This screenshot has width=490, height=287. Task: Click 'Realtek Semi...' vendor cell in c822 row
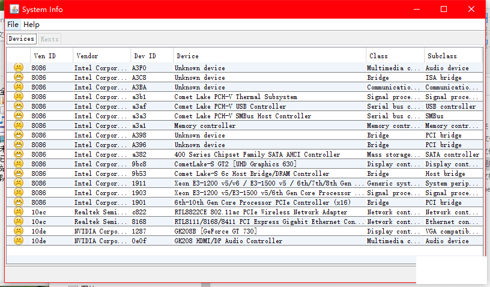click(x=101, y=212)
